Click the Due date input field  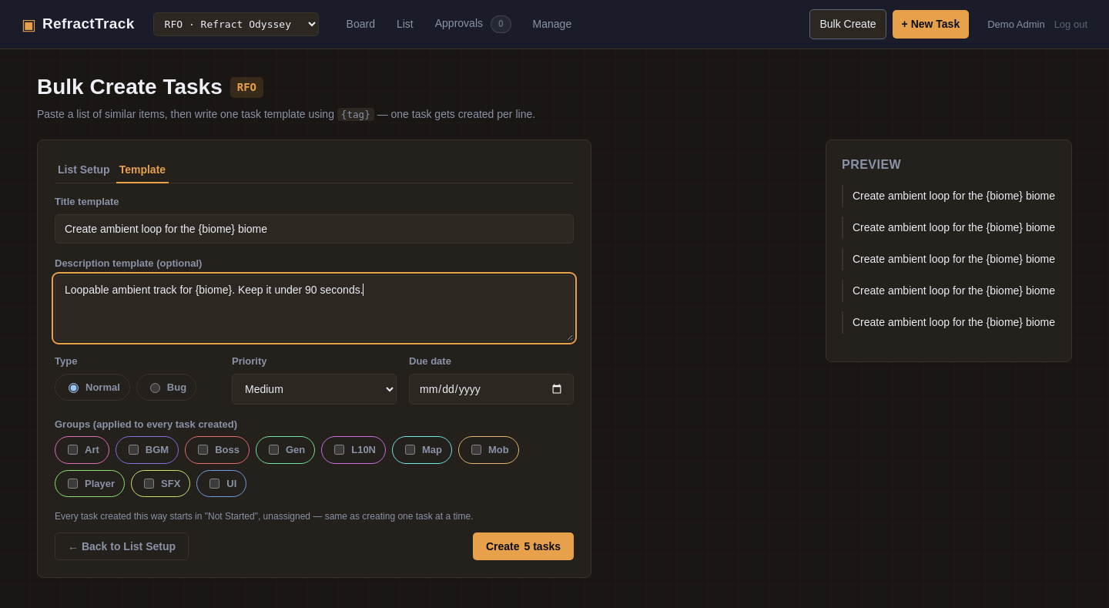[491, 389]
